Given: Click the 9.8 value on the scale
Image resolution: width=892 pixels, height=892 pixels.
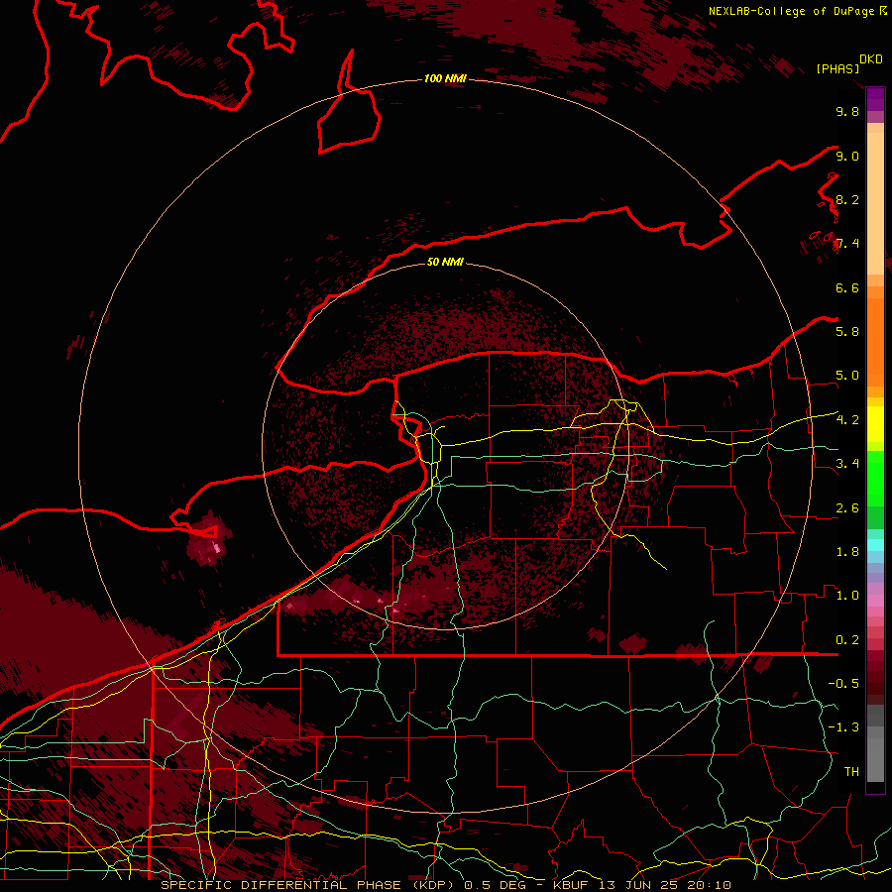Looking at the screenshot, I should (x=846, y=111).
